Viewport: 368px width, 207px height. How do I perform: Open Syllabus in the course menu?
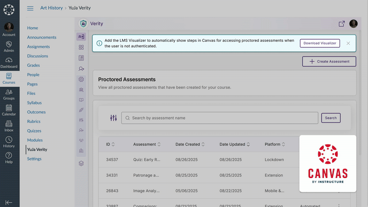pyautogui.click(x=34, y=103)
